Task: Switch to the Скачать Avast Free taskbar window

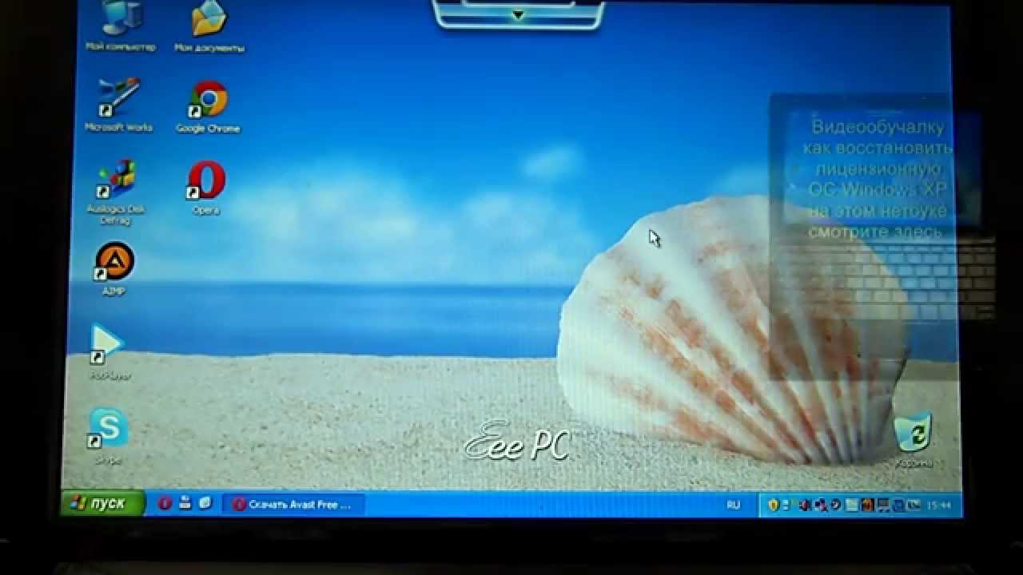Action: pyautogui.click(x=293, y=504)
